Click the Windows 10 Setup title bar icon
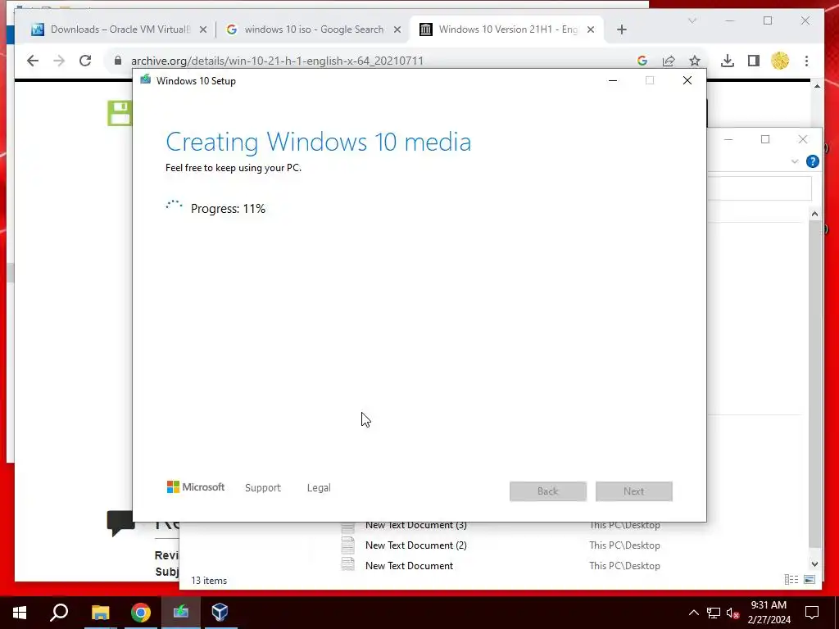This screenshot has height=629, width=839. (146, 80)
